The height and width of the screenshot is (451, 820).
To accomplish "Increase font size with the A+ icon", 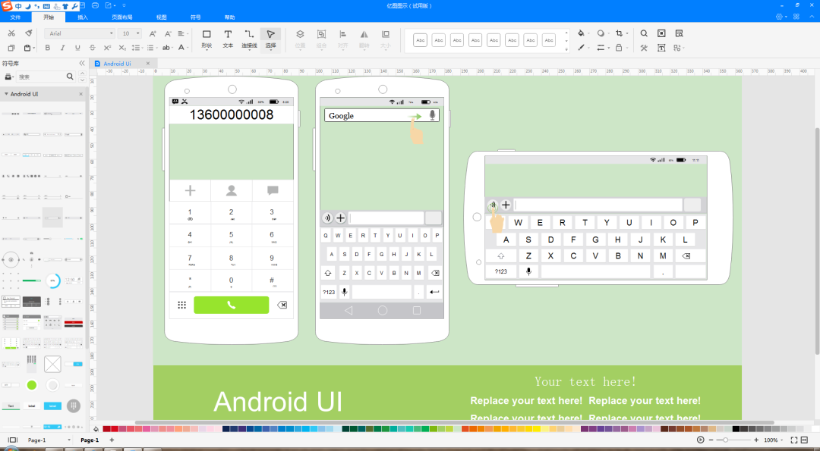I will tap(153, 33).
